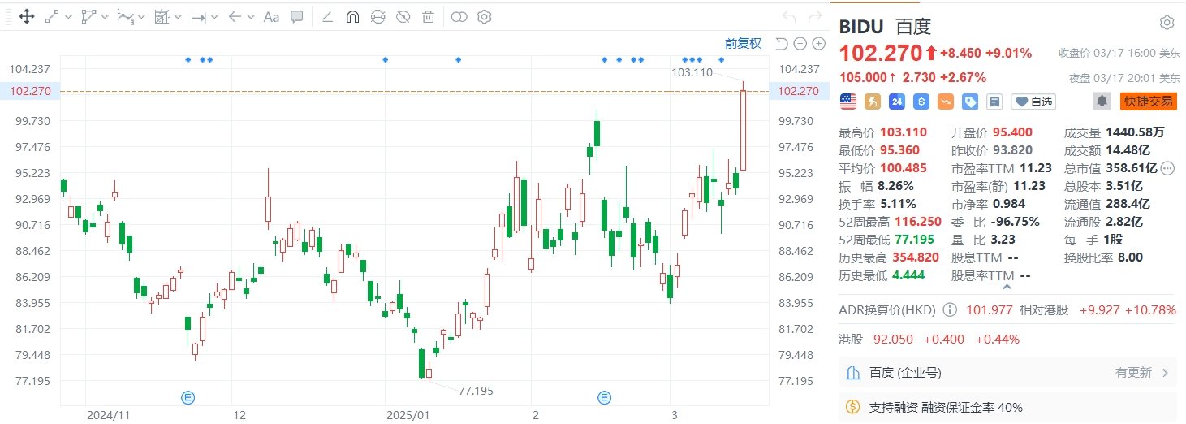Click the orange downward trend icon
The width and height of the screenshot is (1186, 424).
tap(946, 102)
